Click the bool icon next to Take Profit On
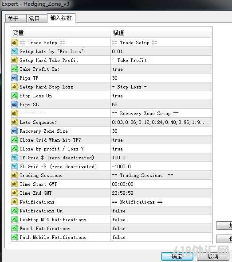The height and width of the screenshot is (262, 232). [14, 69]
